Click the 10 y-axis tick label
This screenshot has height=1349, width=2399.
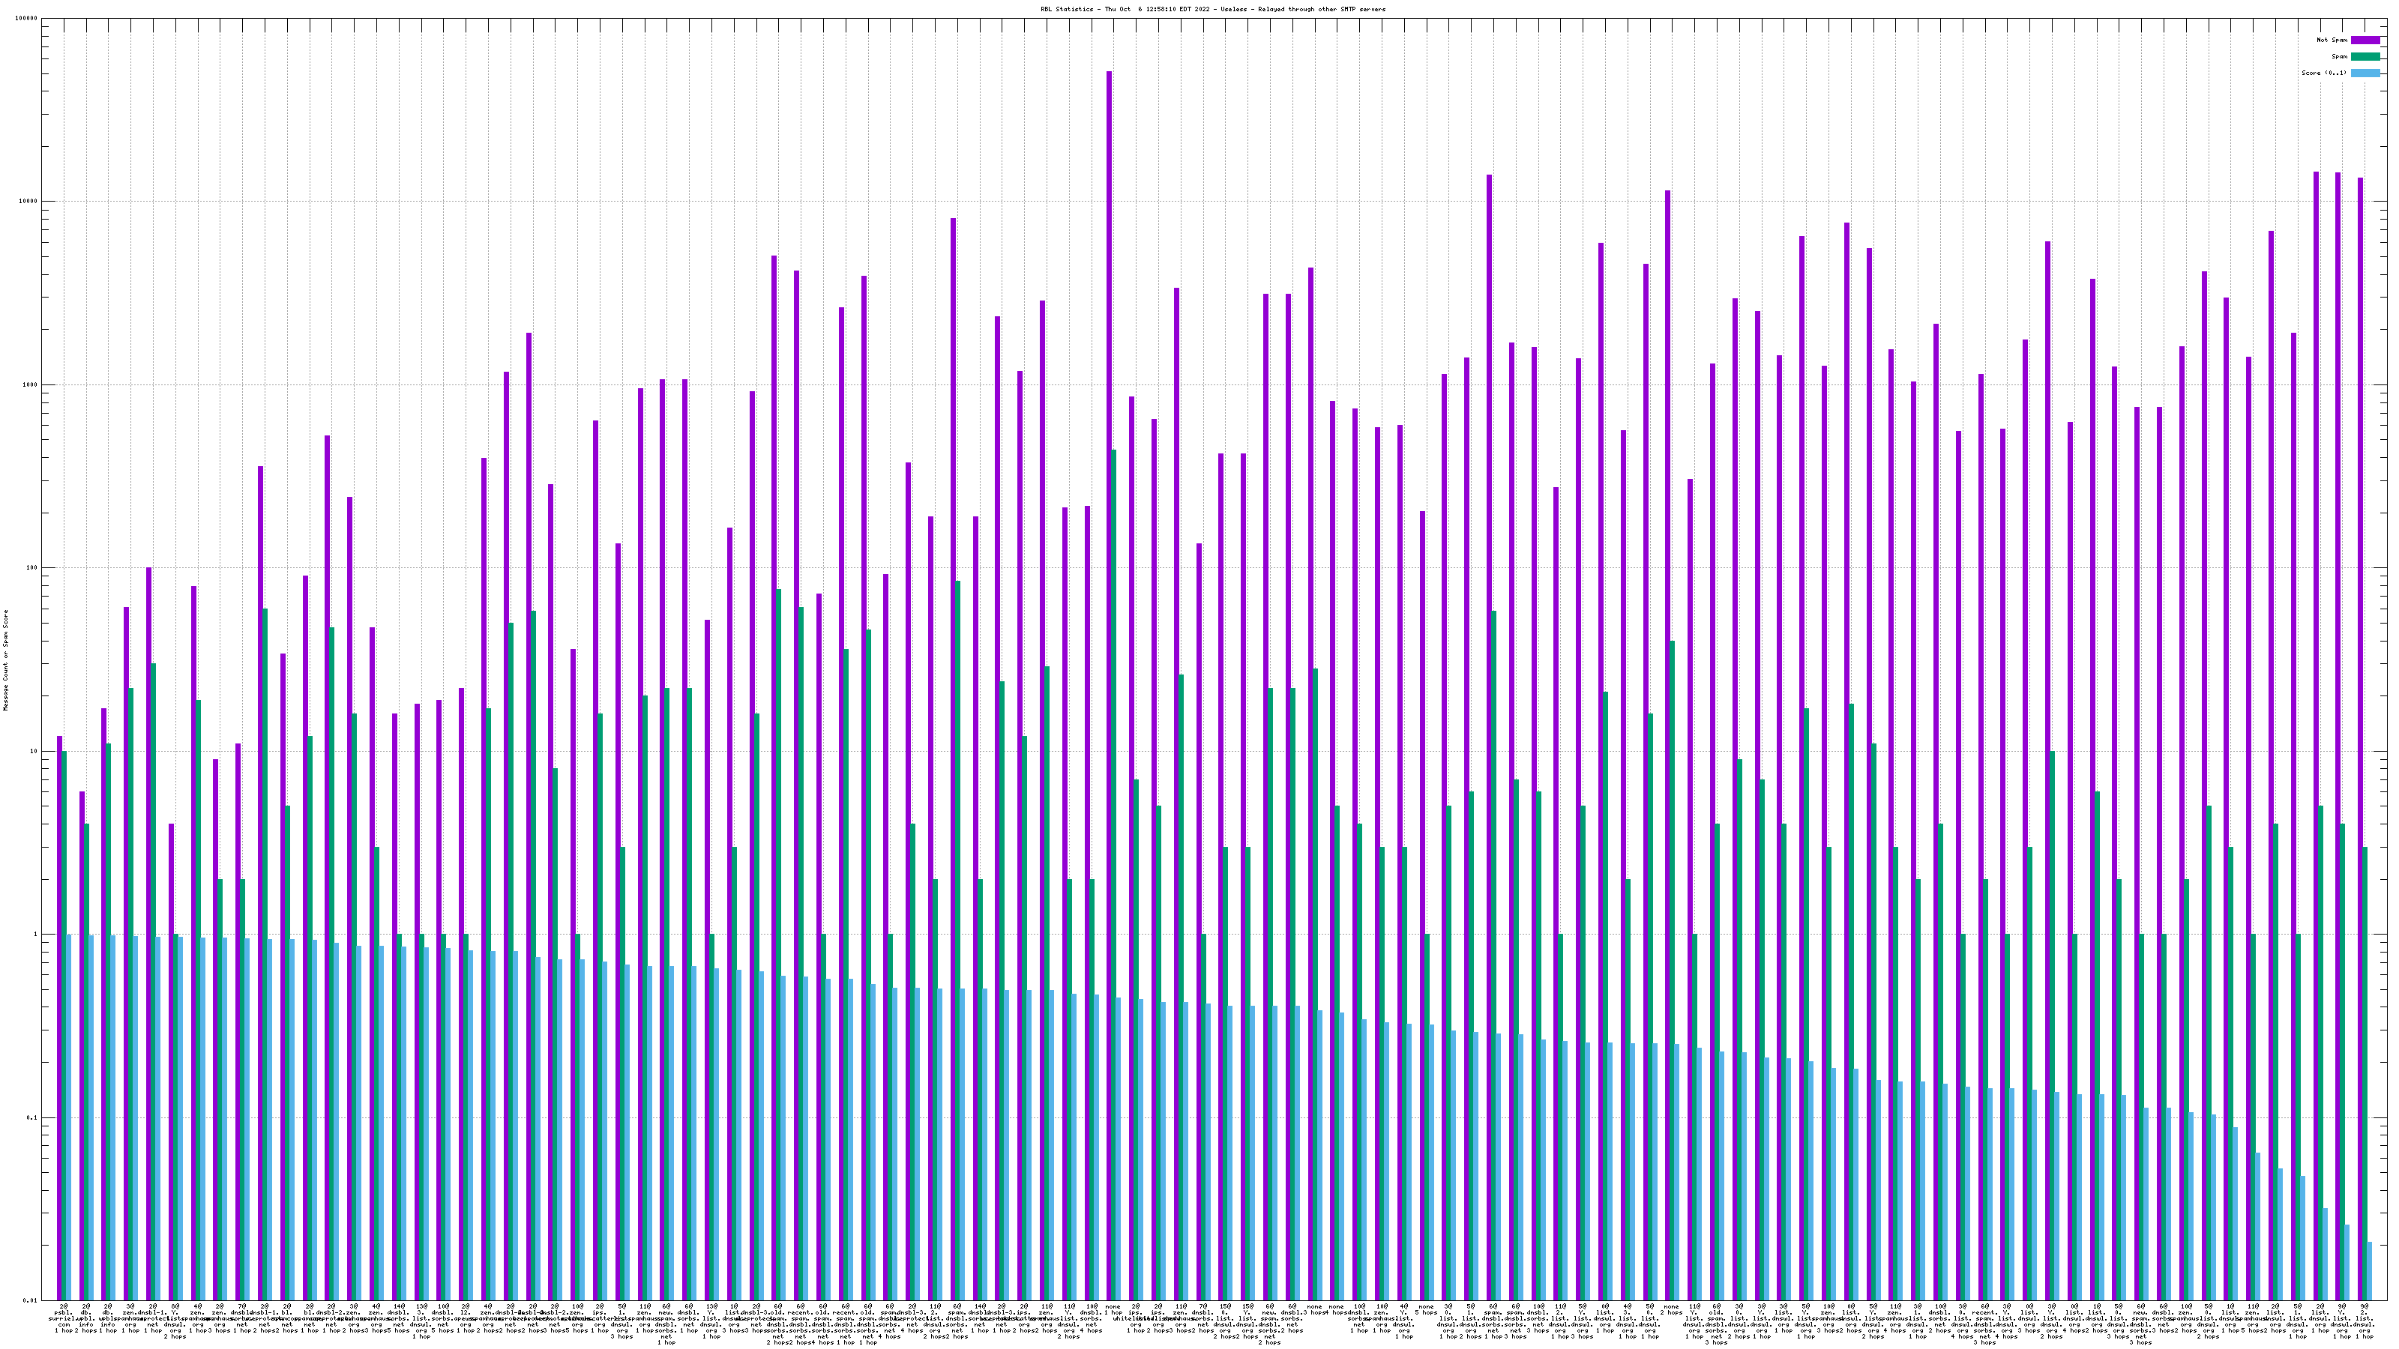click(34, 751)
